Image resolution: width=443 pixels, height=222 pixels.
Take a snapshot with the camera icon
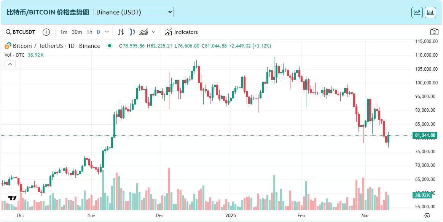434,32
